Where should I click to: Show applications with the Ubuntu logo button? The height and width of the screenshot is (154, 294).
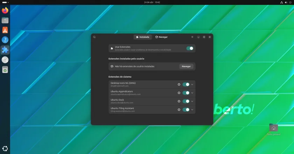[5, 149]
